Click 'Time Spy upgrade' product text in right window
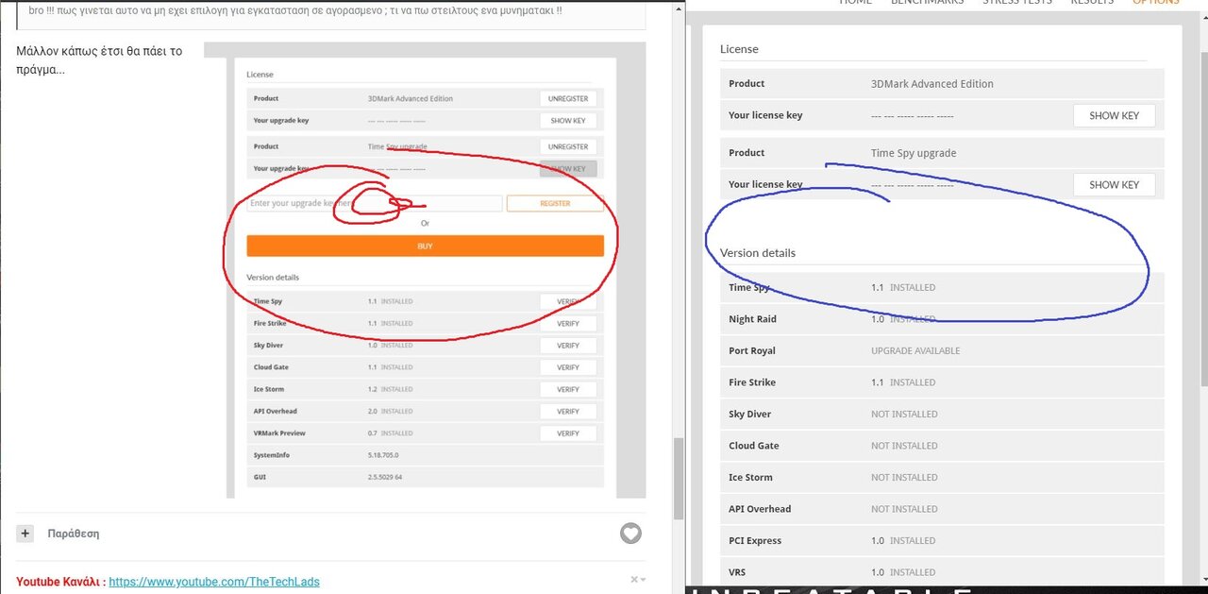This screenshot has height=594, width=1208. click(x=914, y=153)
